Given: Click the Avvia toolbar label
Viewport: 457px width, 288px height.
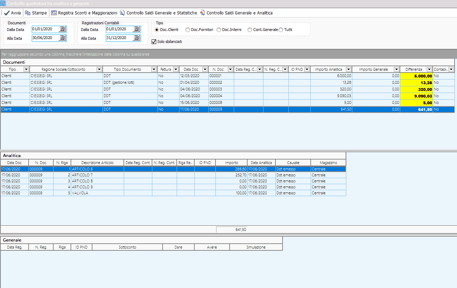Looking at the screenshot, I should click(16, 13).
